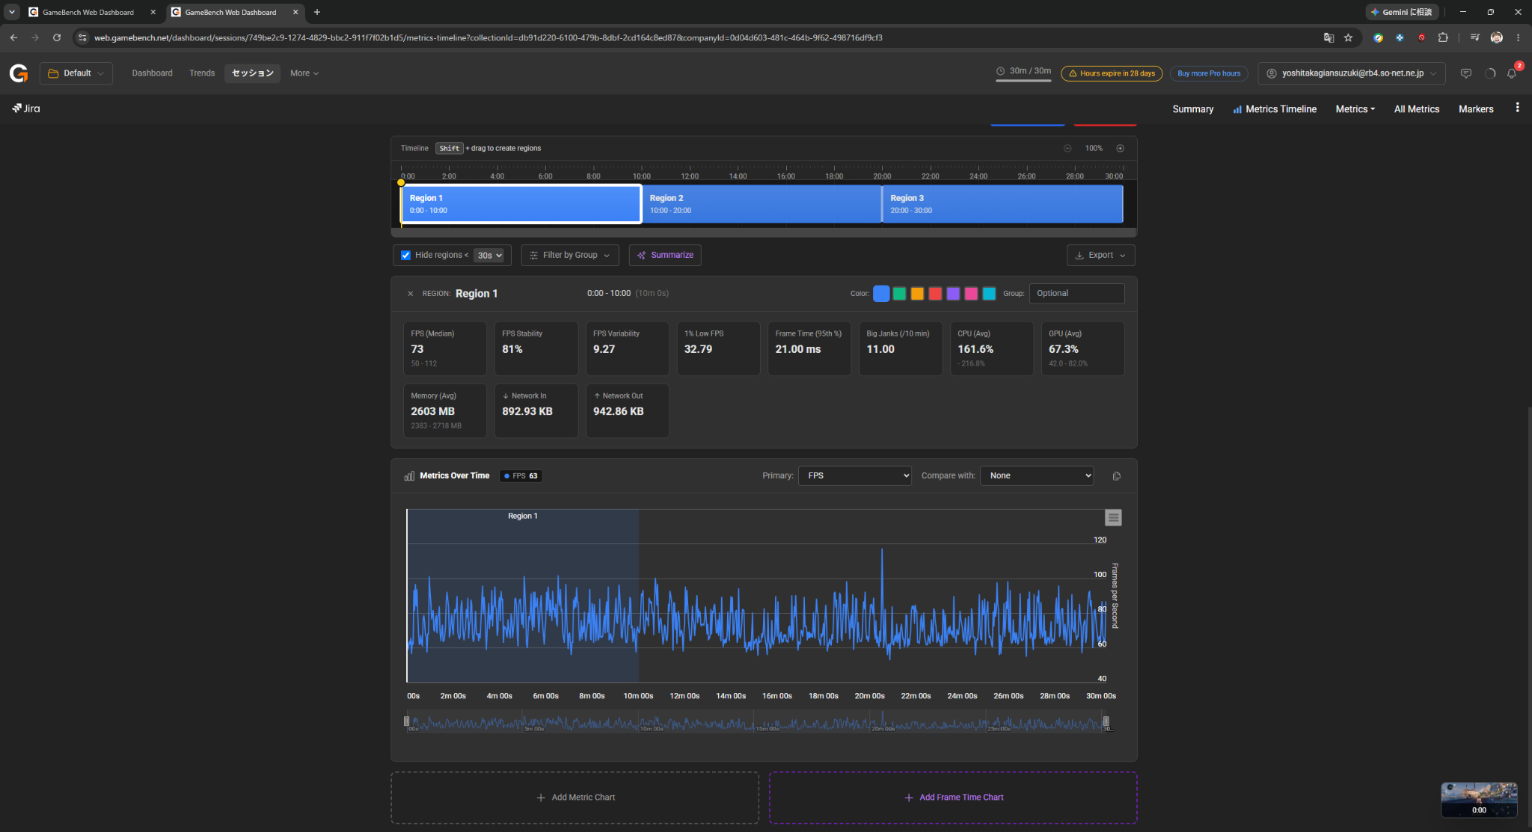Expand the Metrics menu in subnav
1532x832 pixels.
[x=1355, y=109]
